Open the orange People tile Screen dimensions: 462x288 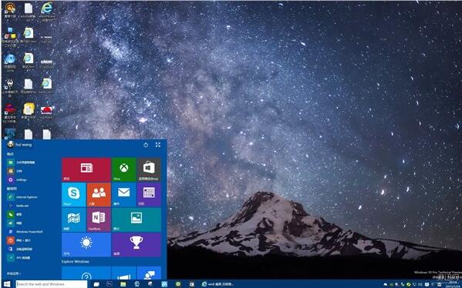point(99,195)
